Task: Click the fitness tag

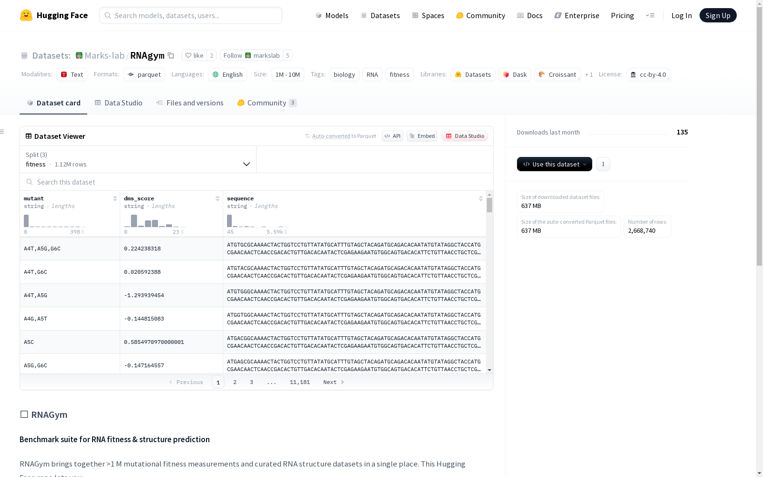Action: pos(400,74)
